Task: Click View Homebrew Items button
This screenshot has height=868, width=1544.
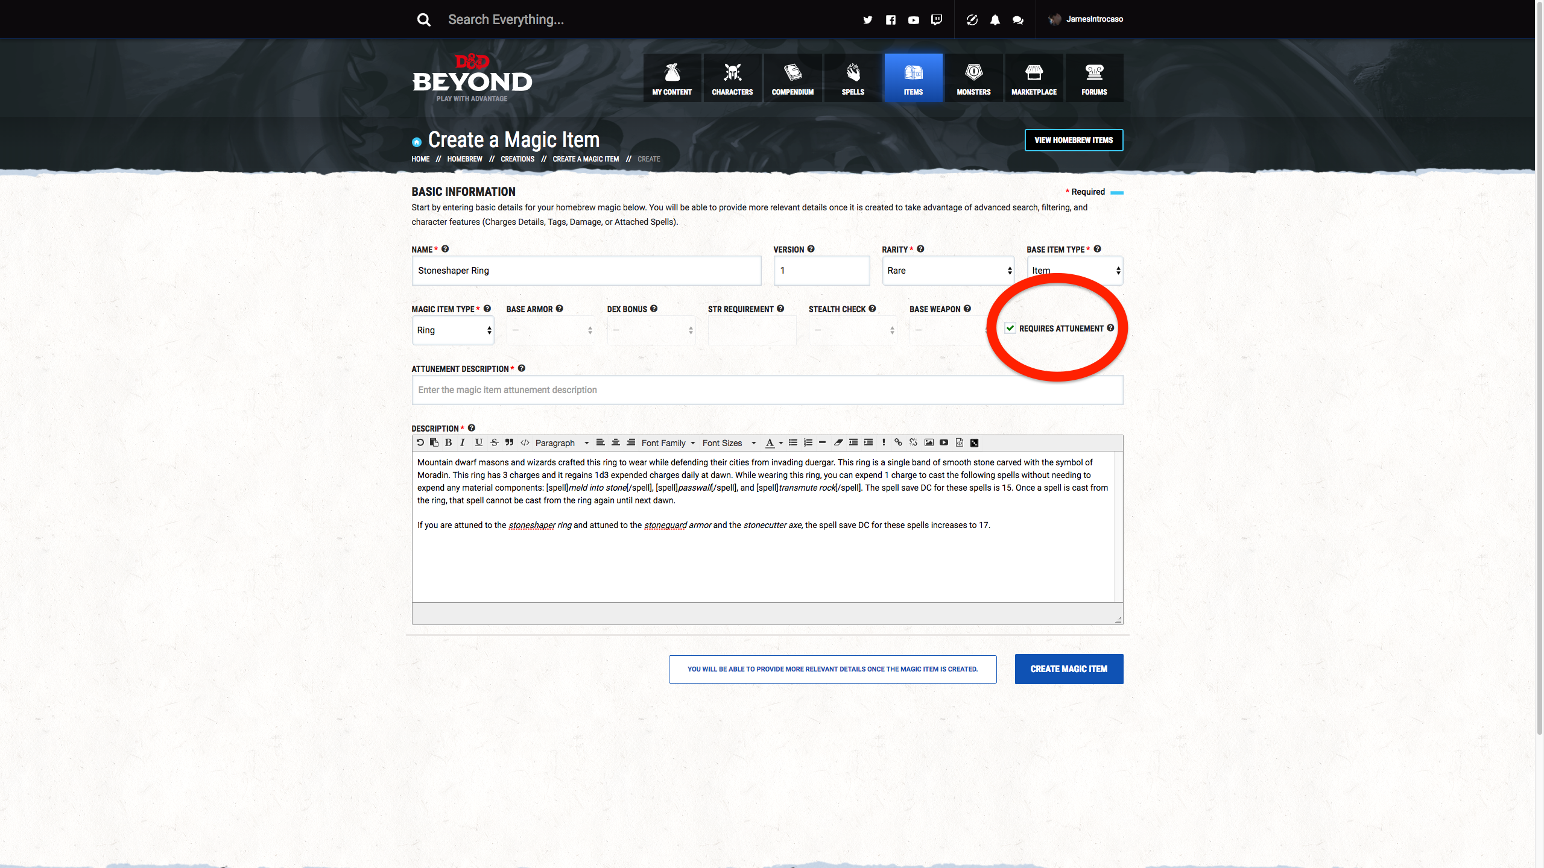Action: 1074,140
